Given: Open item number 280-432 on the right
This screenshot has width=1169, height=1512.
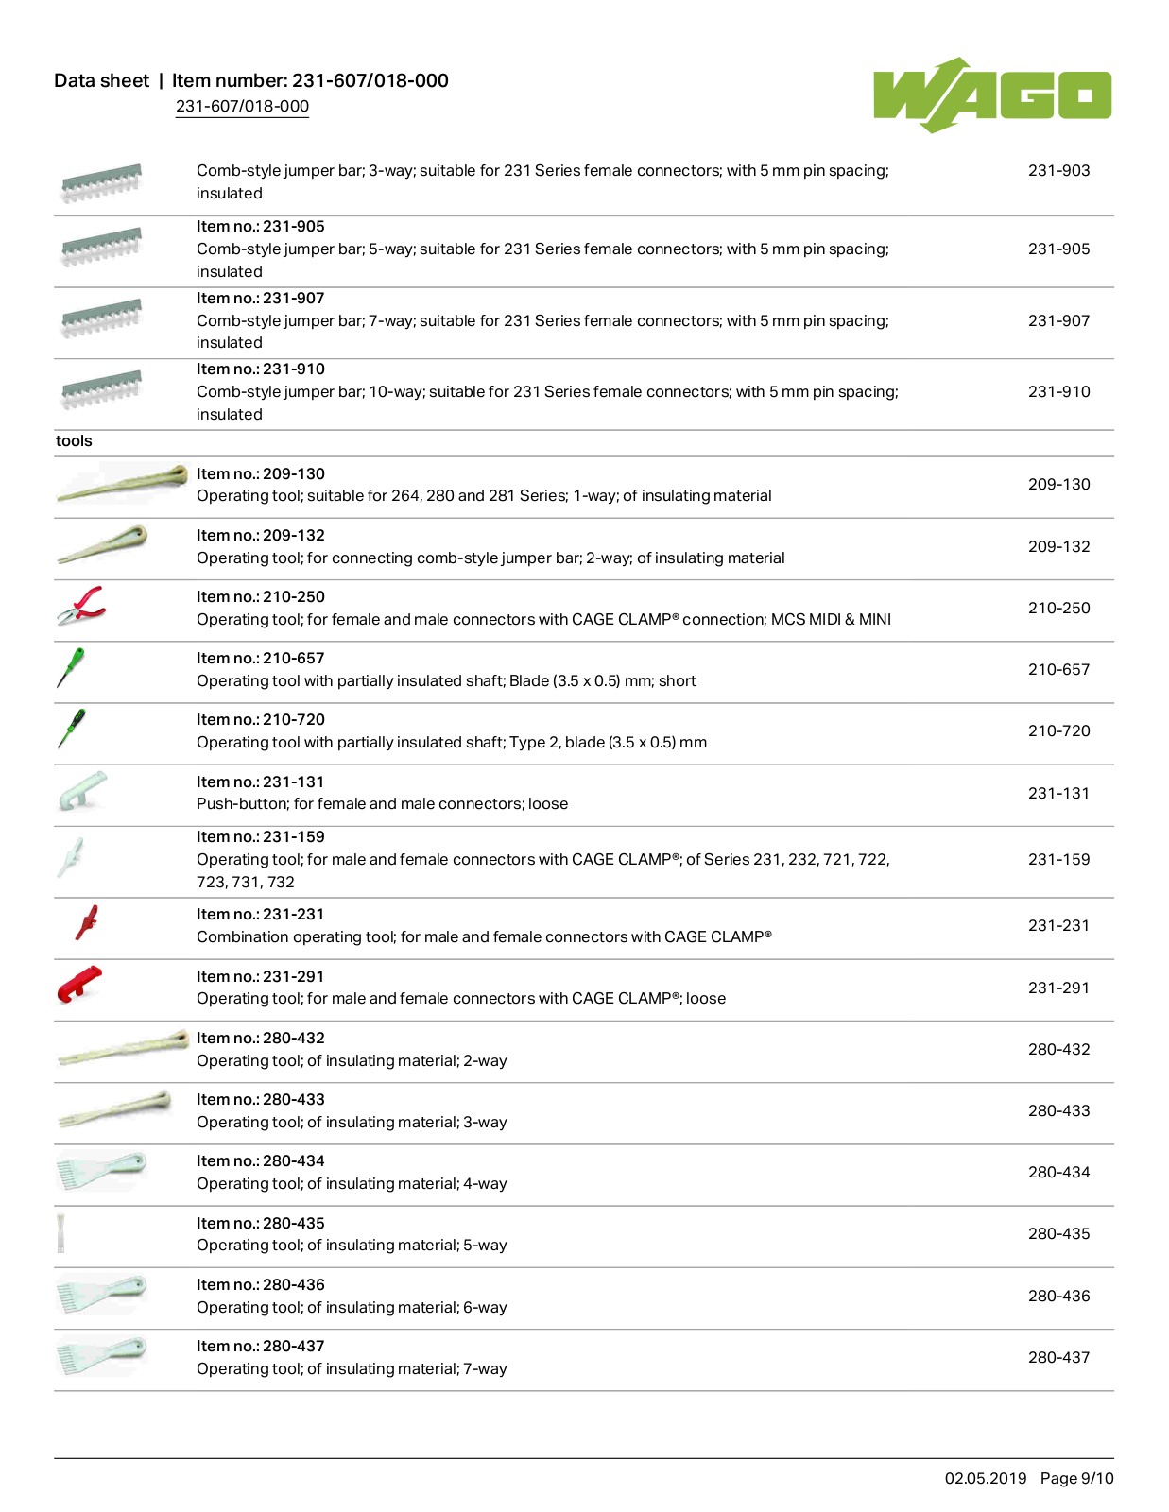Looking at the screenshot, I should pyautogui.click(x=1058, y=1049).
